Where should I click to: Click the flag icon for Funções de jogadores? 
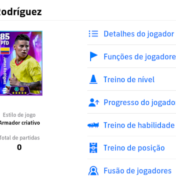click(93, 56)
